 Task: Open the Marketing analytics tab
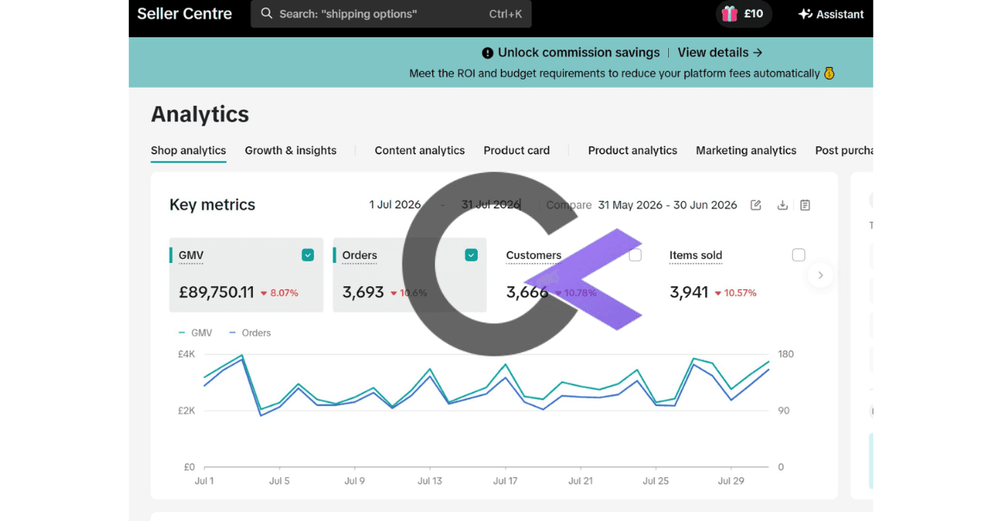click(x=746, y=151)
